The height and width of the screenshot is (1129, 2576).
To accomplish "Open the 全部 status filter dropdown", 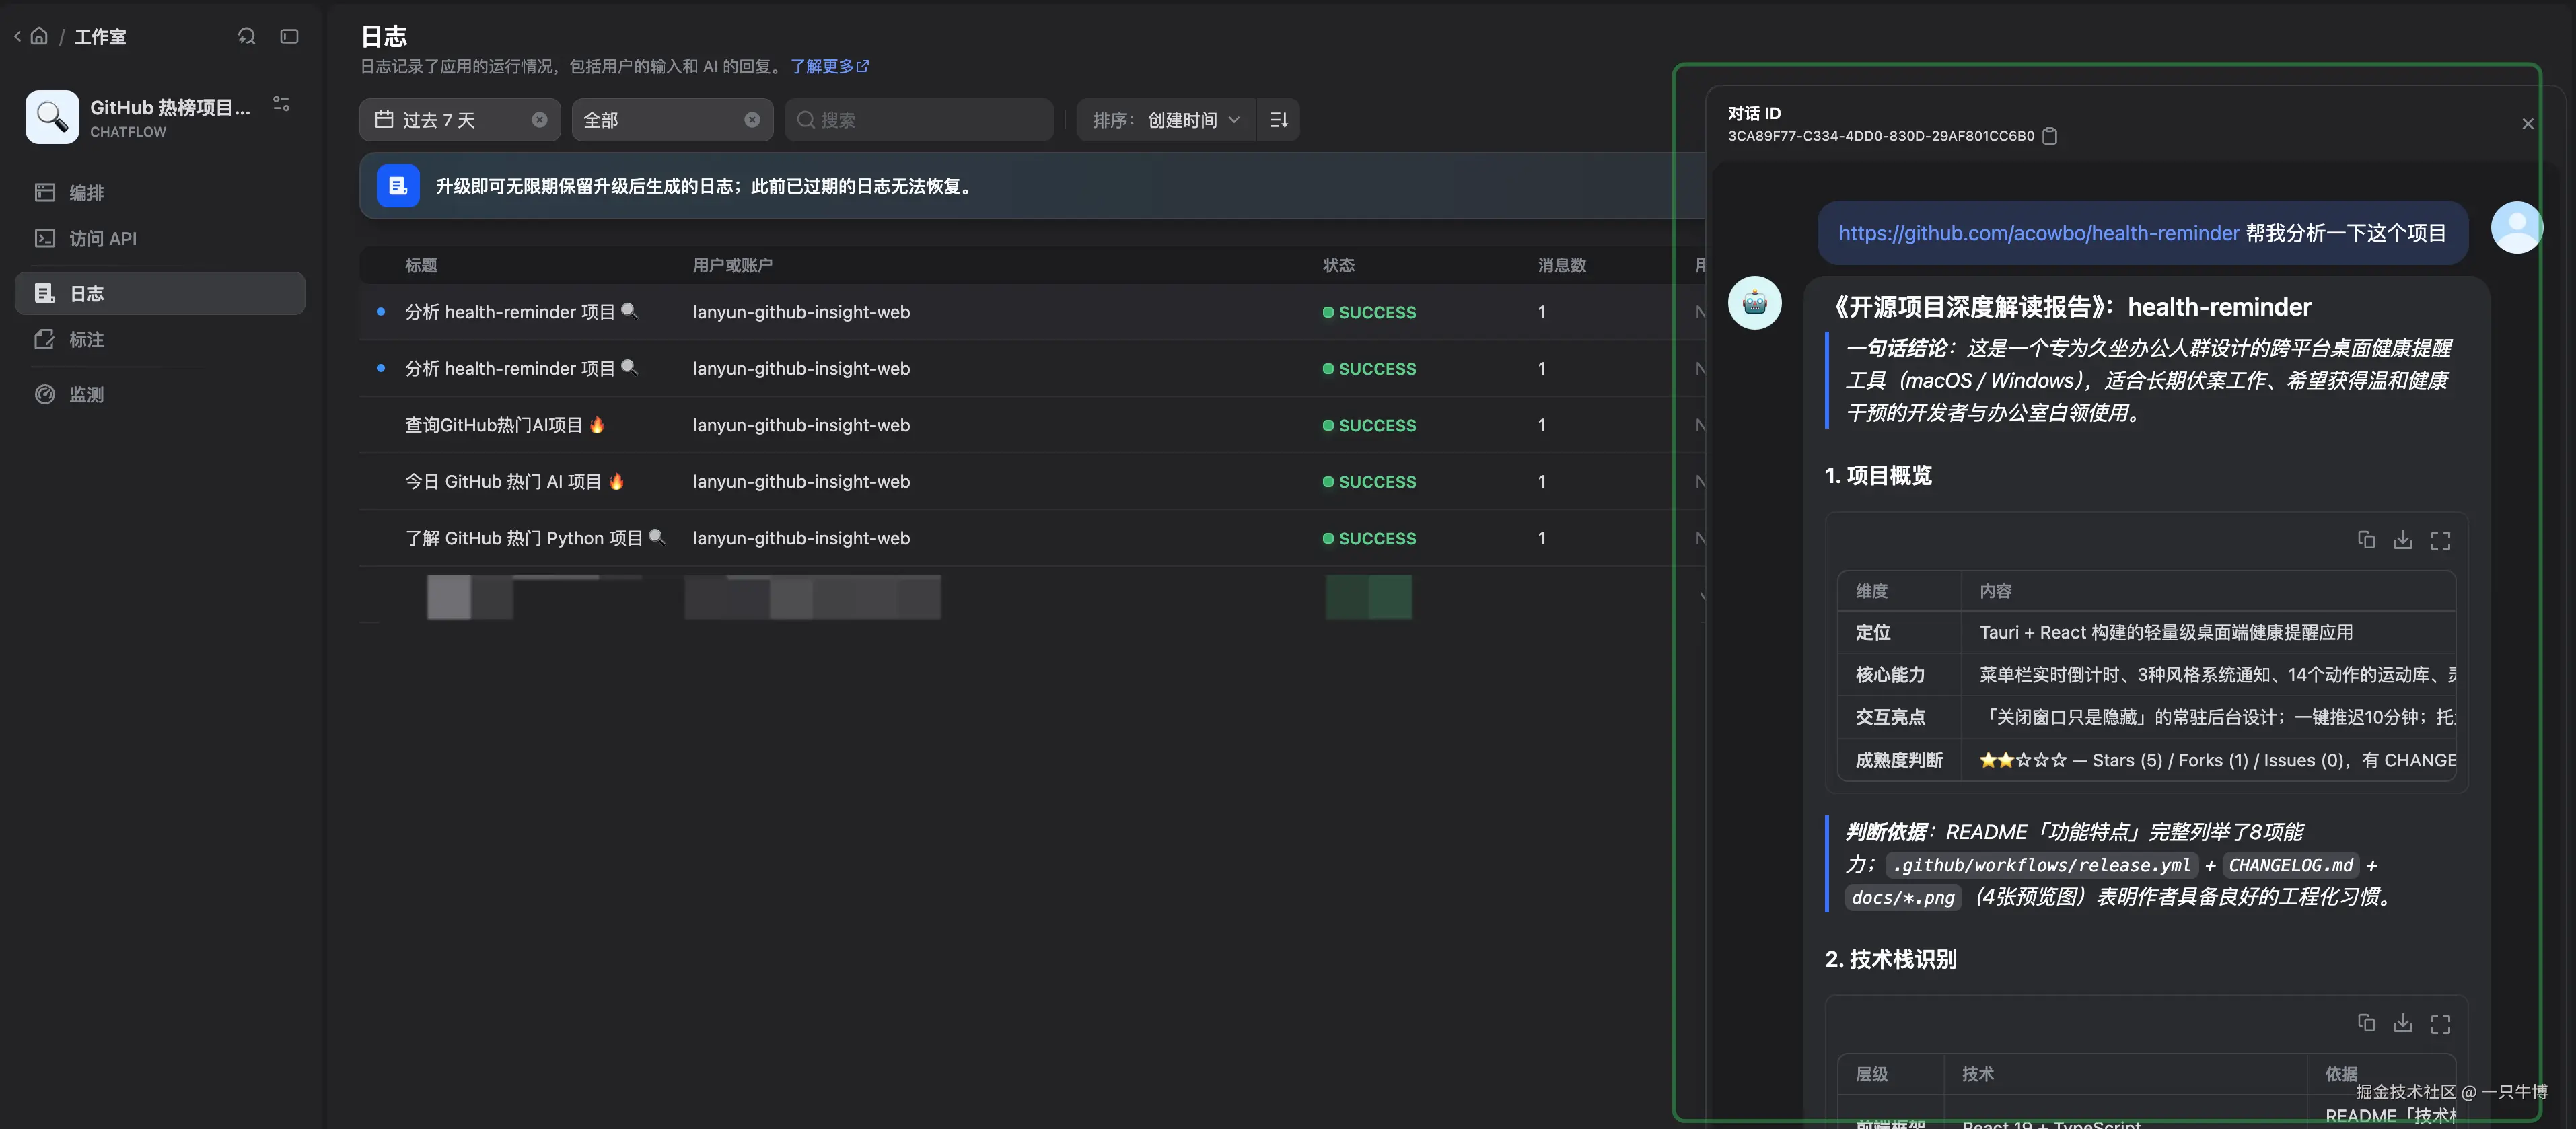I will 672,120.
